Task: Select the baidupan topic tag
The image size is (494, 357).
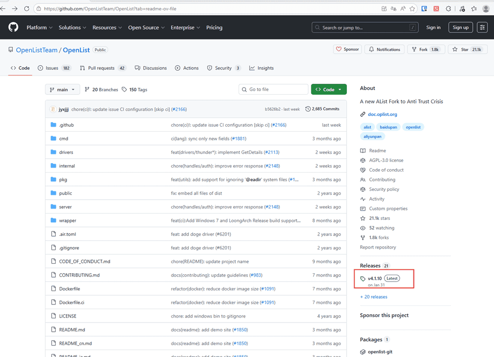Action: (388, 127)
